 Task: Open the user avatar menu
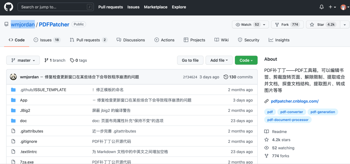pos(344,7)
